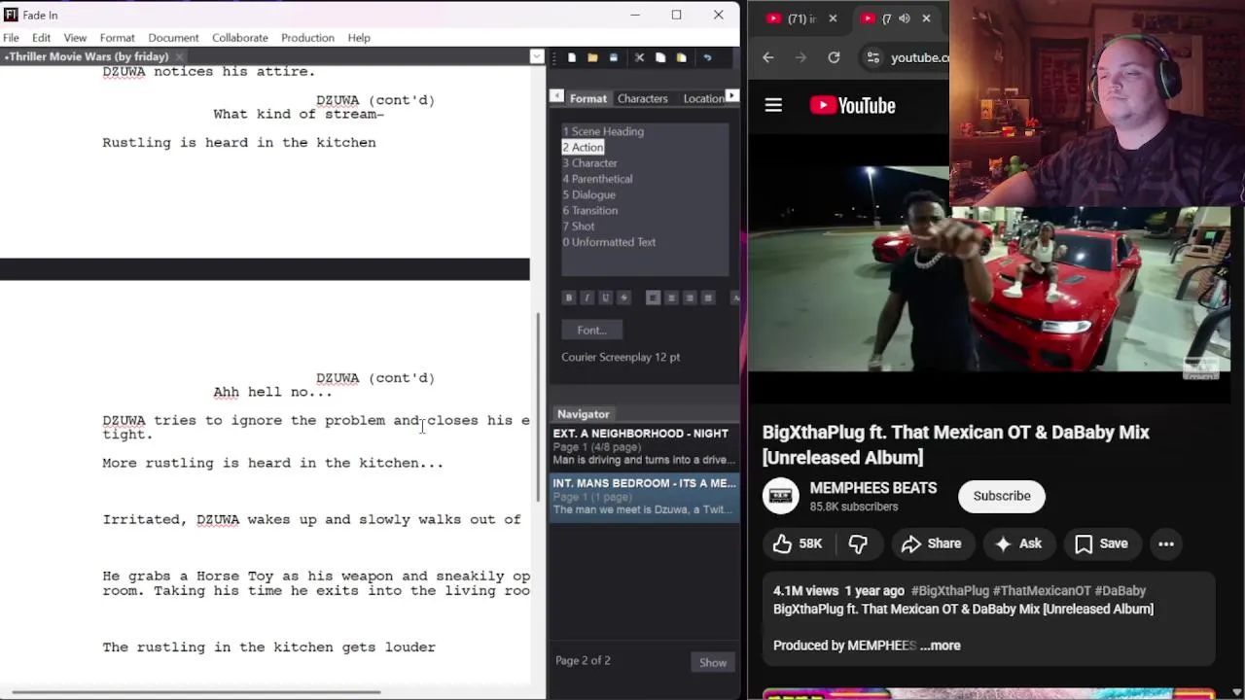Reload the YouTube page
This screenshot has width=1245, height=700.
(x=834, y=57)
